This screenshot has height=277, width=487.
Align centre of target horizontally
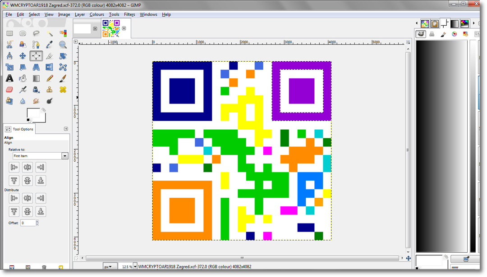[28, 167]
